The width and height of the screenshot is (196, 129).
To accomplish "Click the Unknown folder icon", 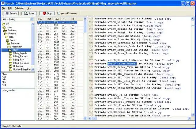I will point(11,66).
